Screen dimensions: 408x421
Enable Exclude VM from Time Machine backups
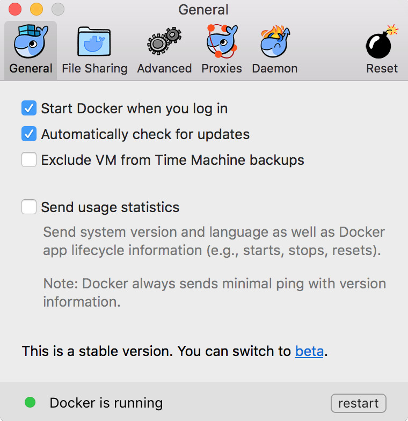click(x=29, y=159)
